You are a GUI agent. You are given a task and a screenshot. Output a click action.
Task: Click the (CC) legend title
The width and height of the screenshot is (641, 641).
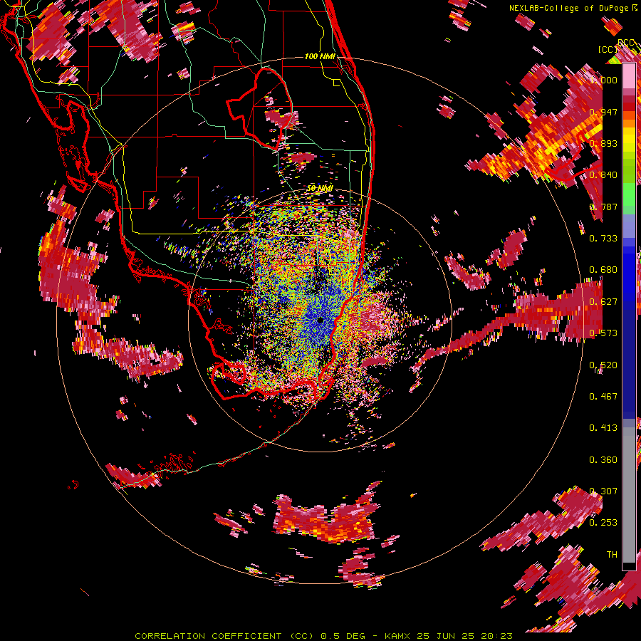(608, 49)
